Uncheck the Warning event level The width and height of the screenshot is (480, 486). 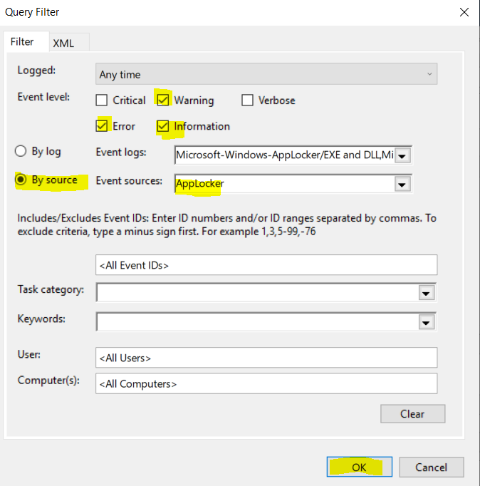163,100
